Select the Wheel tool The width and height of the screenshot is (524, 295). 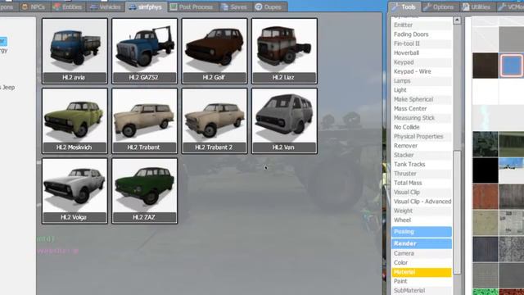coord(422,220)
